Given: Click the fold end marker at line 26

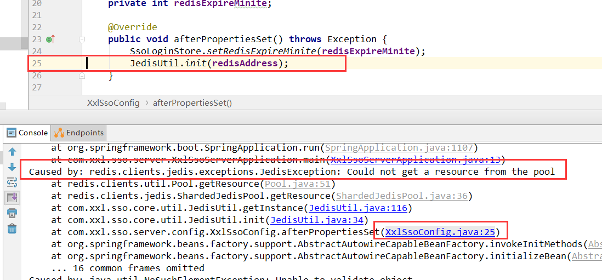Looking at the screenshot, I should tap(82, 76).
